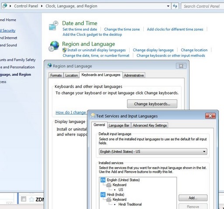Select the Keyboards and Languages tab
This screenshot has height=209, width=224.
click(x=101, y=75)
